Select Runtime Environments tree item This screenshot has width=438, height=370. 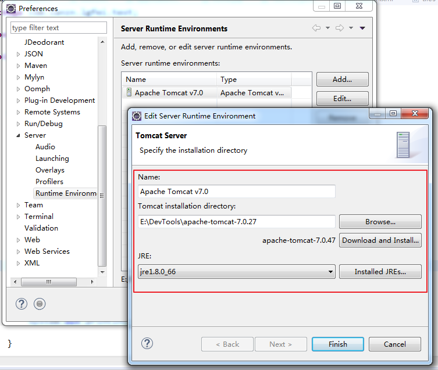66,193
